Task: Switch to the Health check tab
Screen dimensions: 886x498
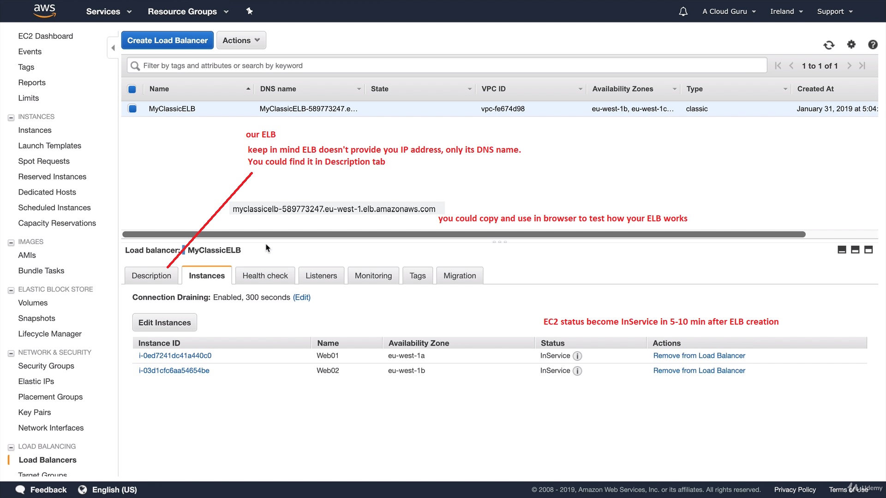Action: (265, 276)
